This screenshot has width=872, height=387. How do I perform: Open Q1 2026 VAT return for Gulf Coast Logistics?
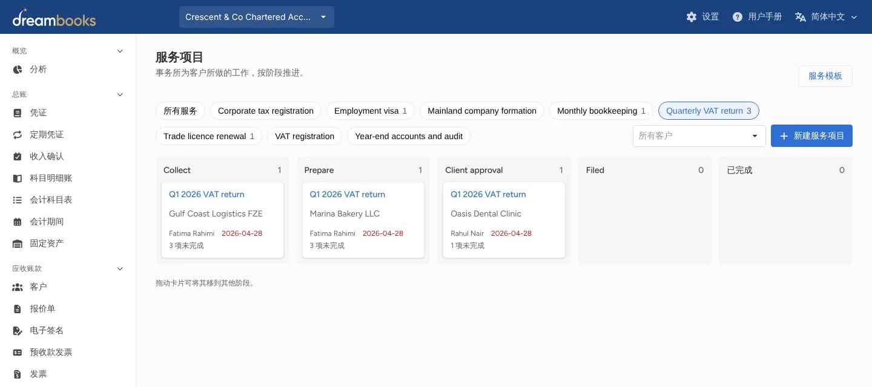(206, 194)
